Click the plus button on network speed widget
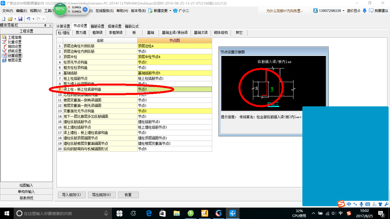390x219 pixels. [85, 9]
